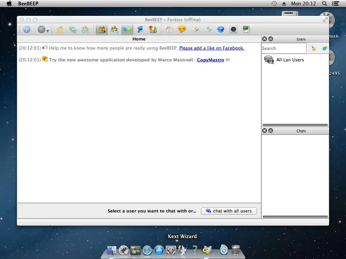Click the user list settings gear icon
The image size is (346, 259).
324,48
